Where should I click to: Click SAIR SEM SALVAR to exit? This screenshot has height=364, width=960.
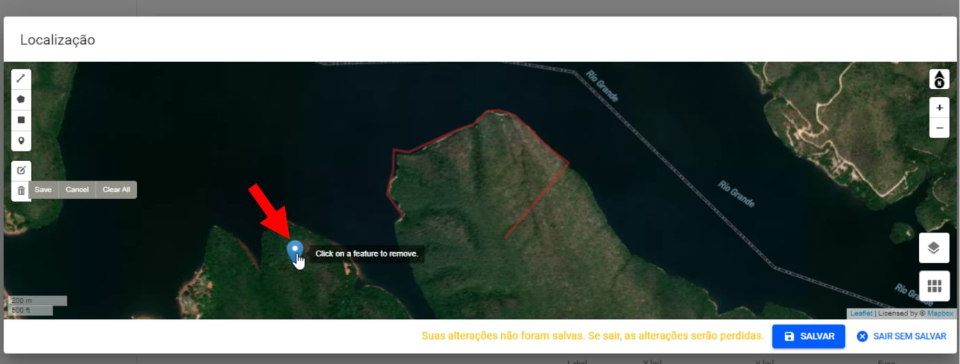point(901,336)
